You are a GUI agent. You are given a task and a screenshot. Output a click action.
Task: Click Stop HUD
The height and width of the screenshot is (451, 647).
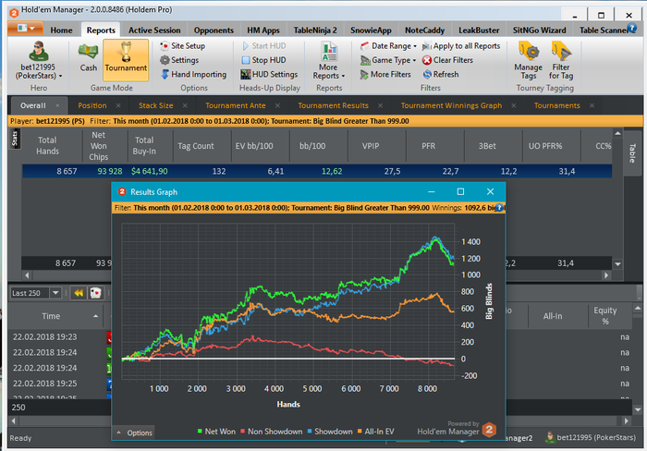[x=264, y=60]
